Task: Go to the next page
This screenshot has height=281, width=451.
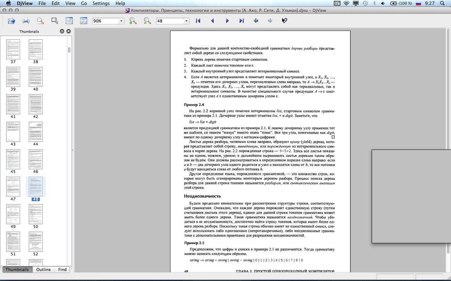Action: click(227, 21)
